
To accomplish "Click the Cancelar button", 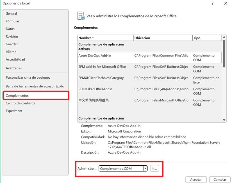I will tap(220, 180).
